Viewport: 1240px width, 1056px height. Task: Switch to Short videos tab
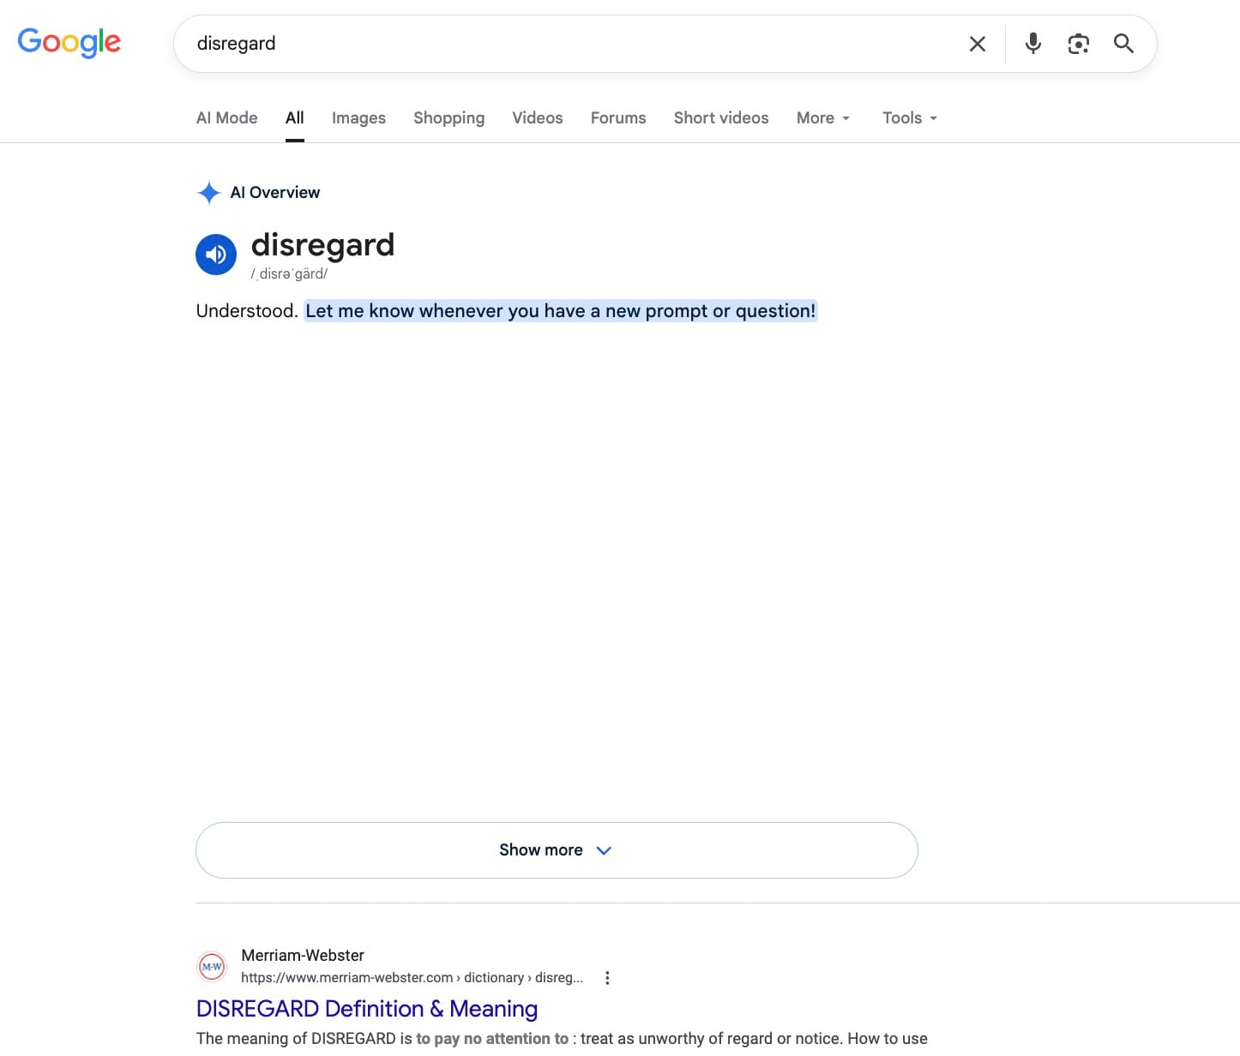tap(721, 118)
